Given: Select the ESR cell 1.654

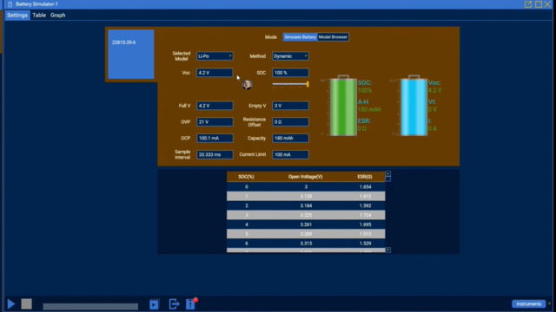Looking at the screenshot, I should pos(365,187).
